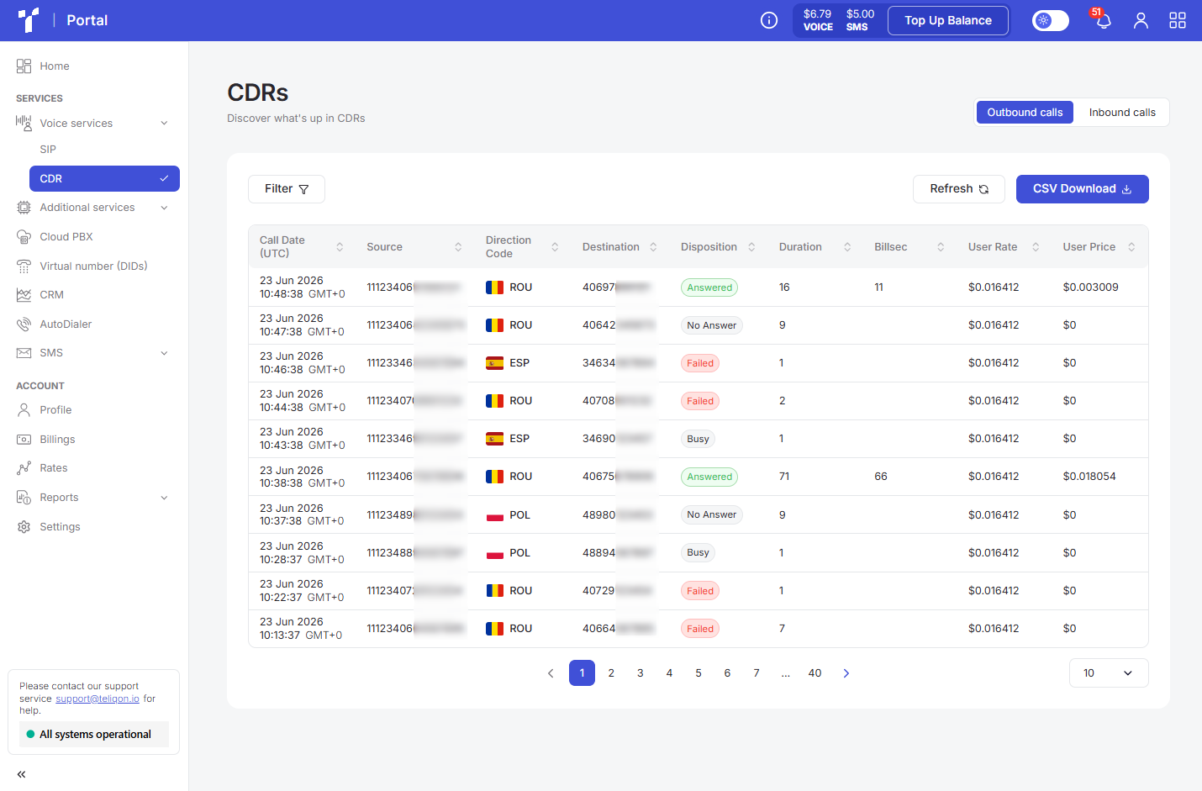Click user price $0.018054 cell
Viewport: 1202px width, 791px height.
point(1089,477)
